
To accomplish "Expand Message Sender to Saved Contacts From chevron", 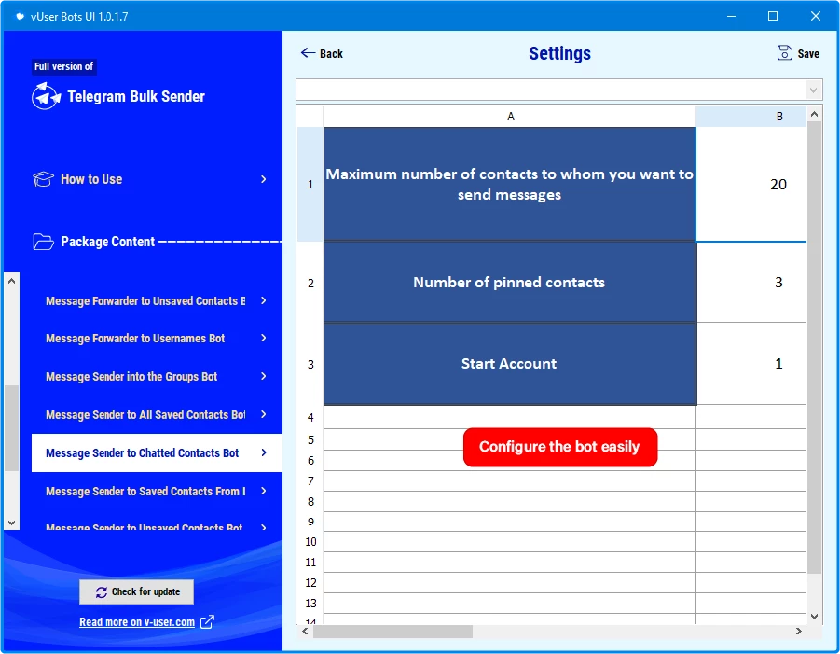I will [x=264, y=491].
